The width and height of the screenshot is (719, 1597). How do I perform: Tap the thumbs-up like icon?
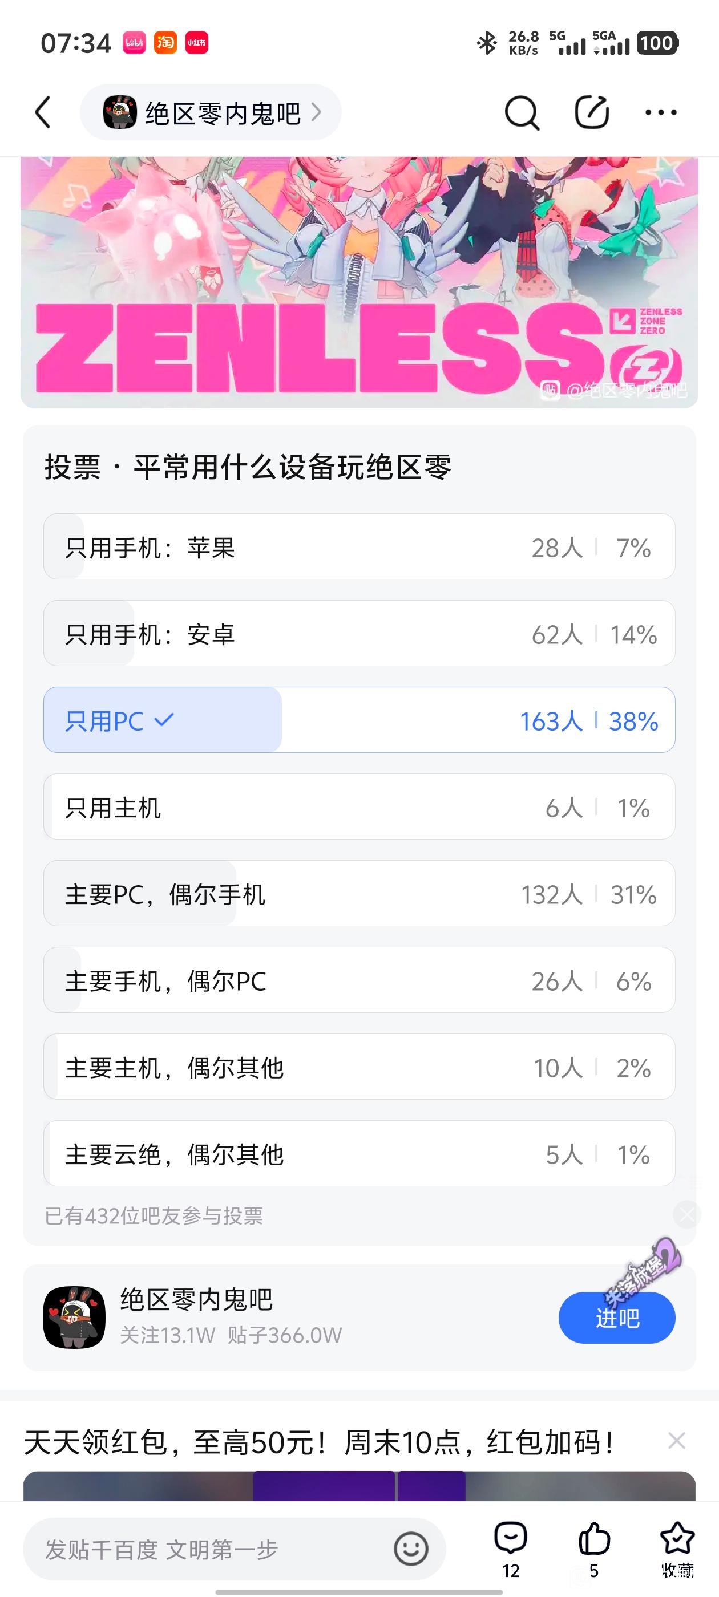(593, 1540)
